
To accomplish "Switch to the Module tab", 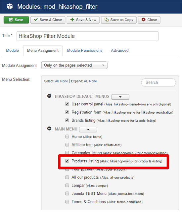I will pyautogui.click(x=12, y=50).
